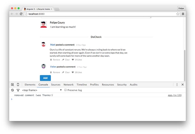Click the trash icon on Helen's comment
The image size is (195, 134).
(x=51, y=72)
